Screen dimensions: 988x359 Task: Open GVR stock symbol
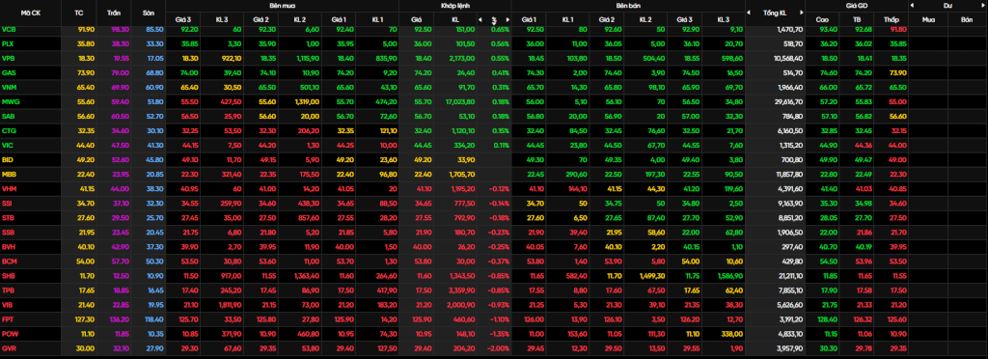tap(9, 348)
